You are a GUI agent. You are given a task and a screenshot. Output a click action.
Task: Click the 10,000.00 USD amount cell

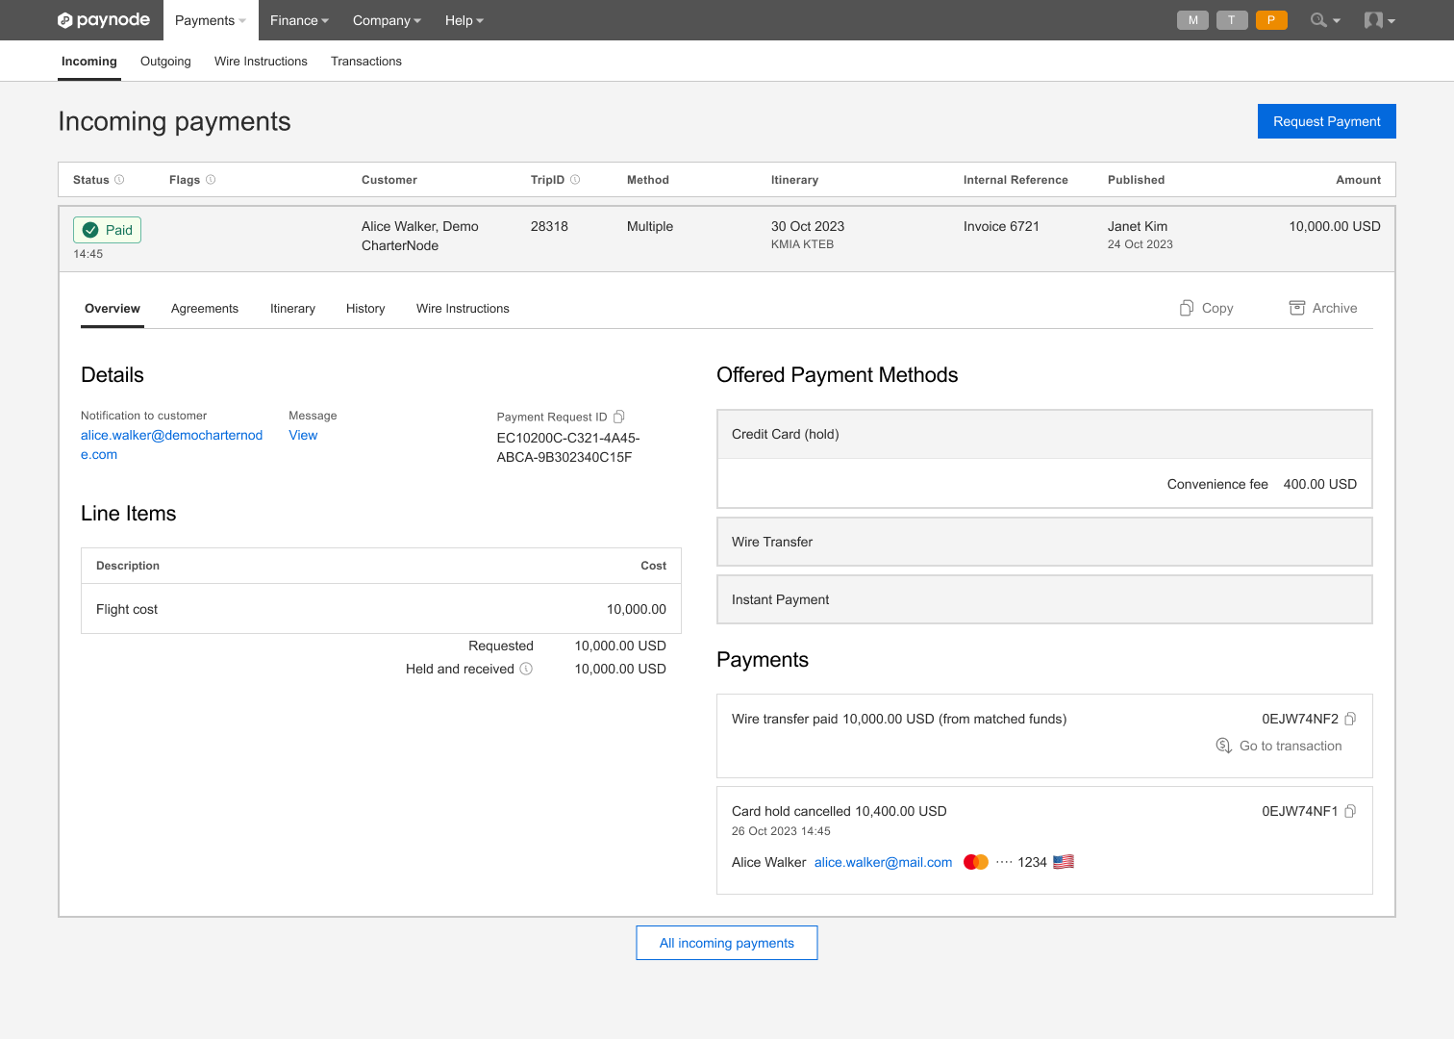(1335, 226)
